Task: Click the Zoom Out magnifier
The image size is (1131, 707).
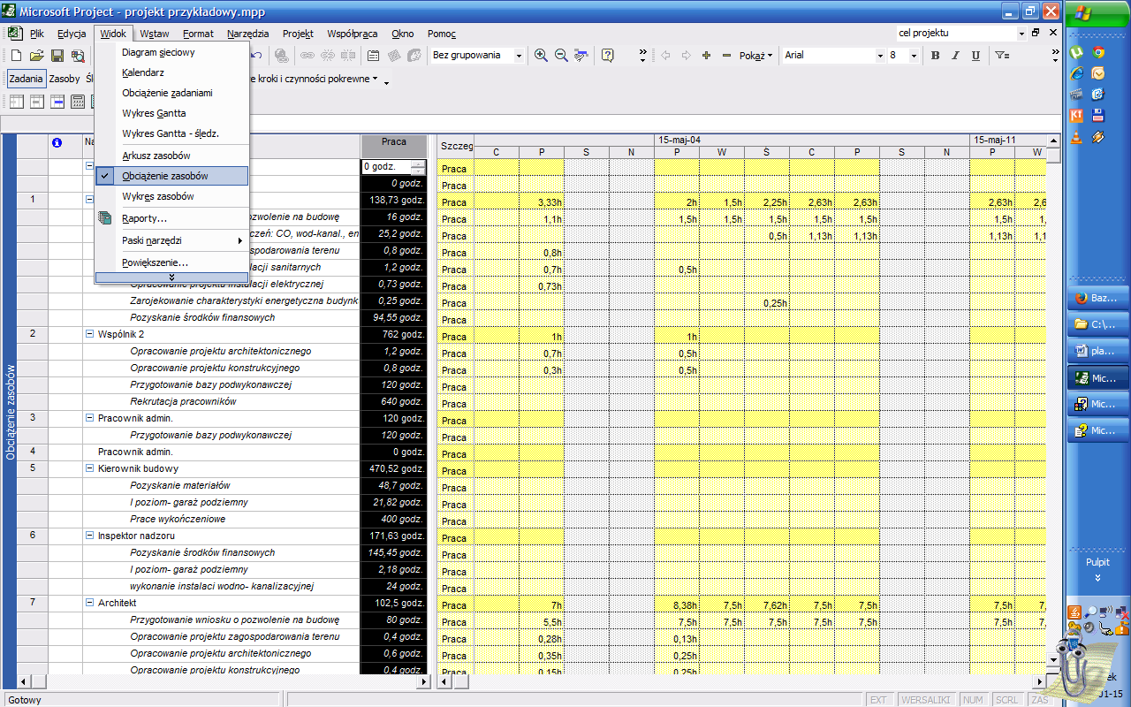Action: [561, 56]
